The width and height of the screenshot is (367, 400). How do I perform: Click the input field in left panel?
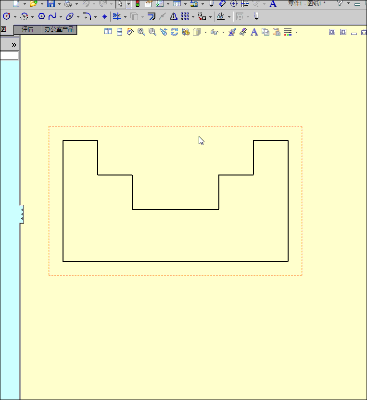(9, 55)
